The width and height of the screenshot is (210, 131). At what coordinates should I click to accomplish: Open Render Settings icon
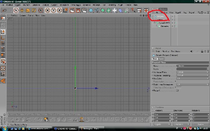pos(84,10)
